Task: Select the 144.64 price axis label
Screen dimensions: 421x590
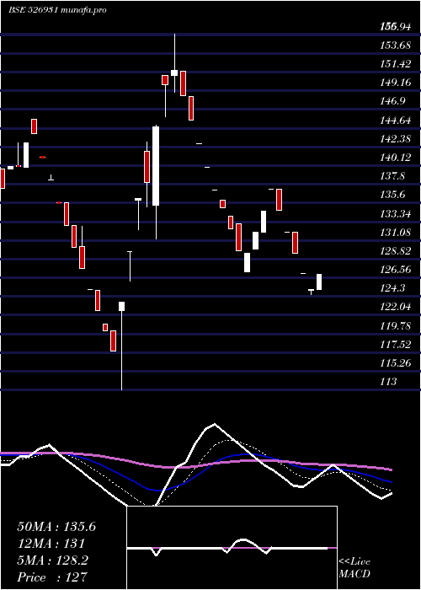Action: (x=395, y=121)
